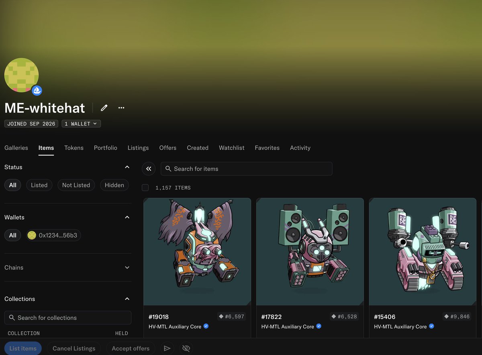Select the All wallets filter
This screenshot has width=482, height=355.
(x=13, y=235)
